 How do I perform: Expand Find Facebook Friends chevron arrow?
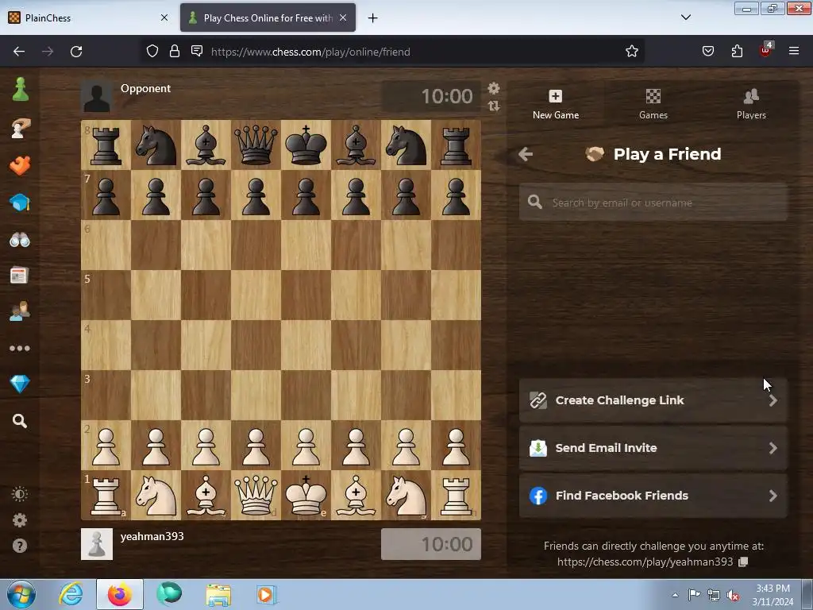[773, 496]
